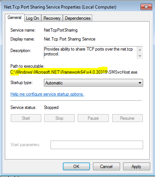Open the Dependencies tab
The width and height of the screenshot is (155, 177).
click(78, 18)
